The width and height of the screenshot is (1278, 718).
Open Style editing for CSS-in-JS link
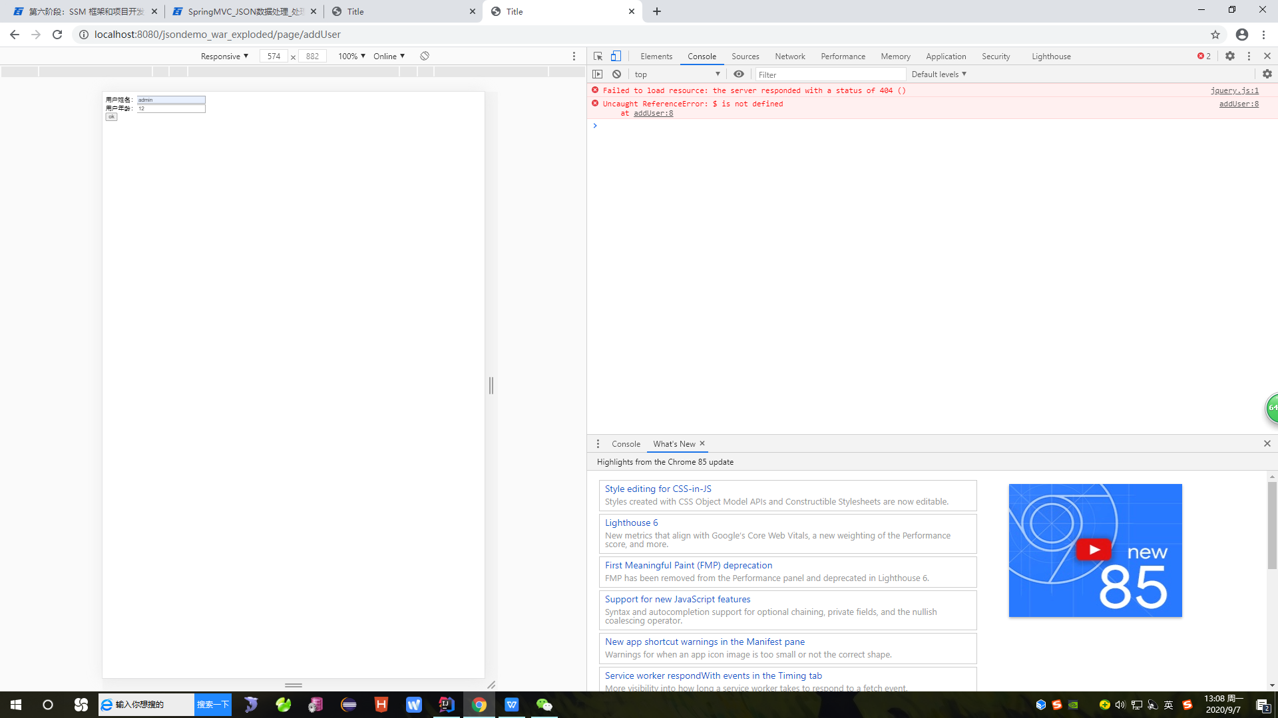658,489
